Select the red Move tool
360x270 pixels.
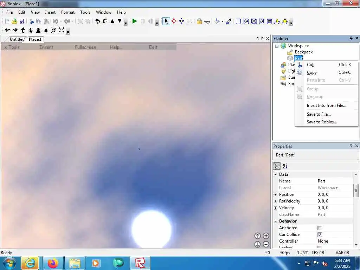click(174, 21)
